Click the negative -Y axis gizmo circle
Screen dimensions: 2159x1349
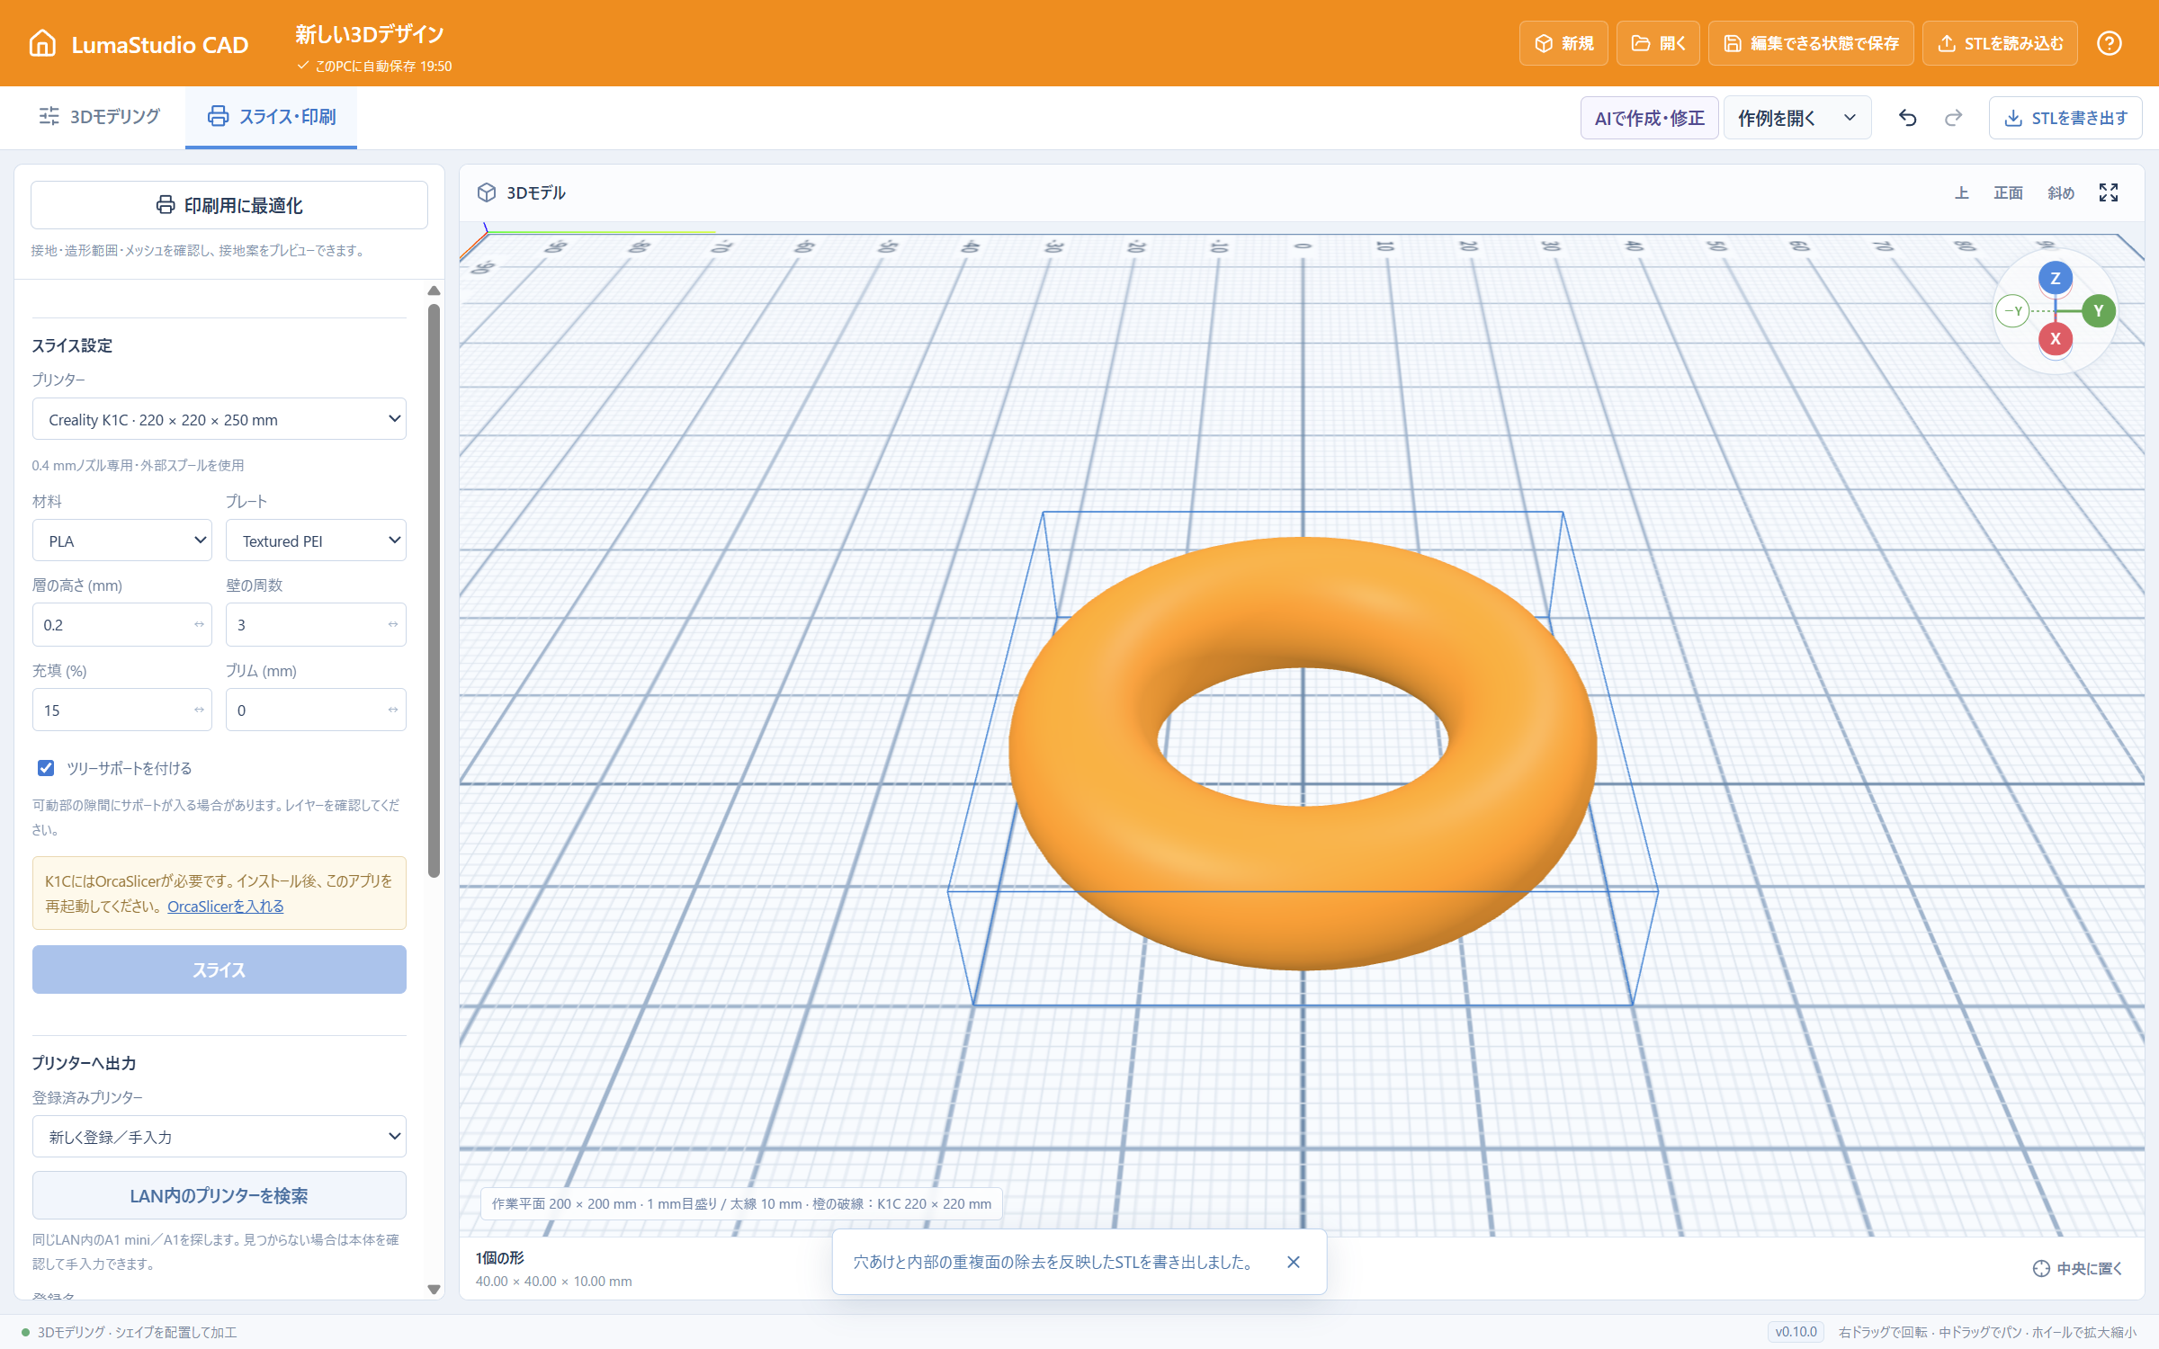pos(2012,311)
